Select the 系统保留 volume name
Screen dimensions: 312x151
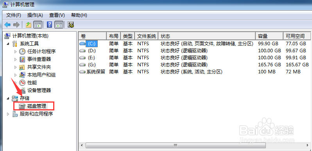(x=95, y=72)
